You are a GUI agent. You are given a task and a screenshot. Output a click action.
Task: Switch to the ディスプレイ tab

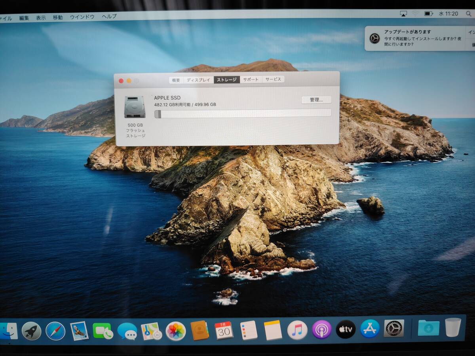tap(198, 80)
